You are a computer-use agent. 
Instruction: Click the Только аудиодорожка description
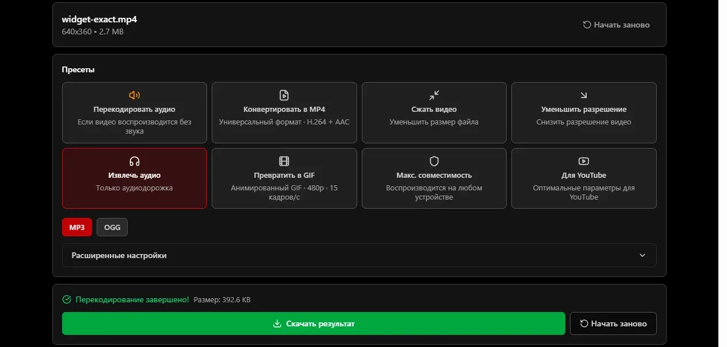click(x=135, y=188)
